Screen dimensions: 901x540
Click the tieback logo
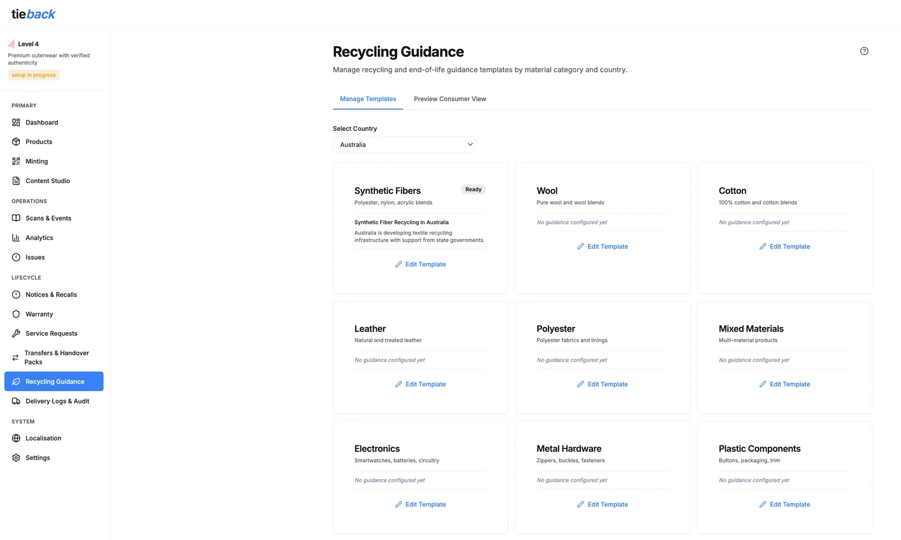pos(33,14)
